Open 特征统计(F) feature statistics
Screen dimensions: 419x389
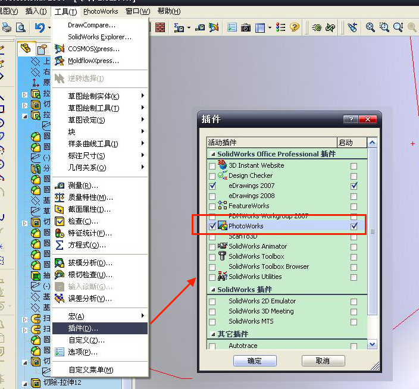[x=90, y=233]
